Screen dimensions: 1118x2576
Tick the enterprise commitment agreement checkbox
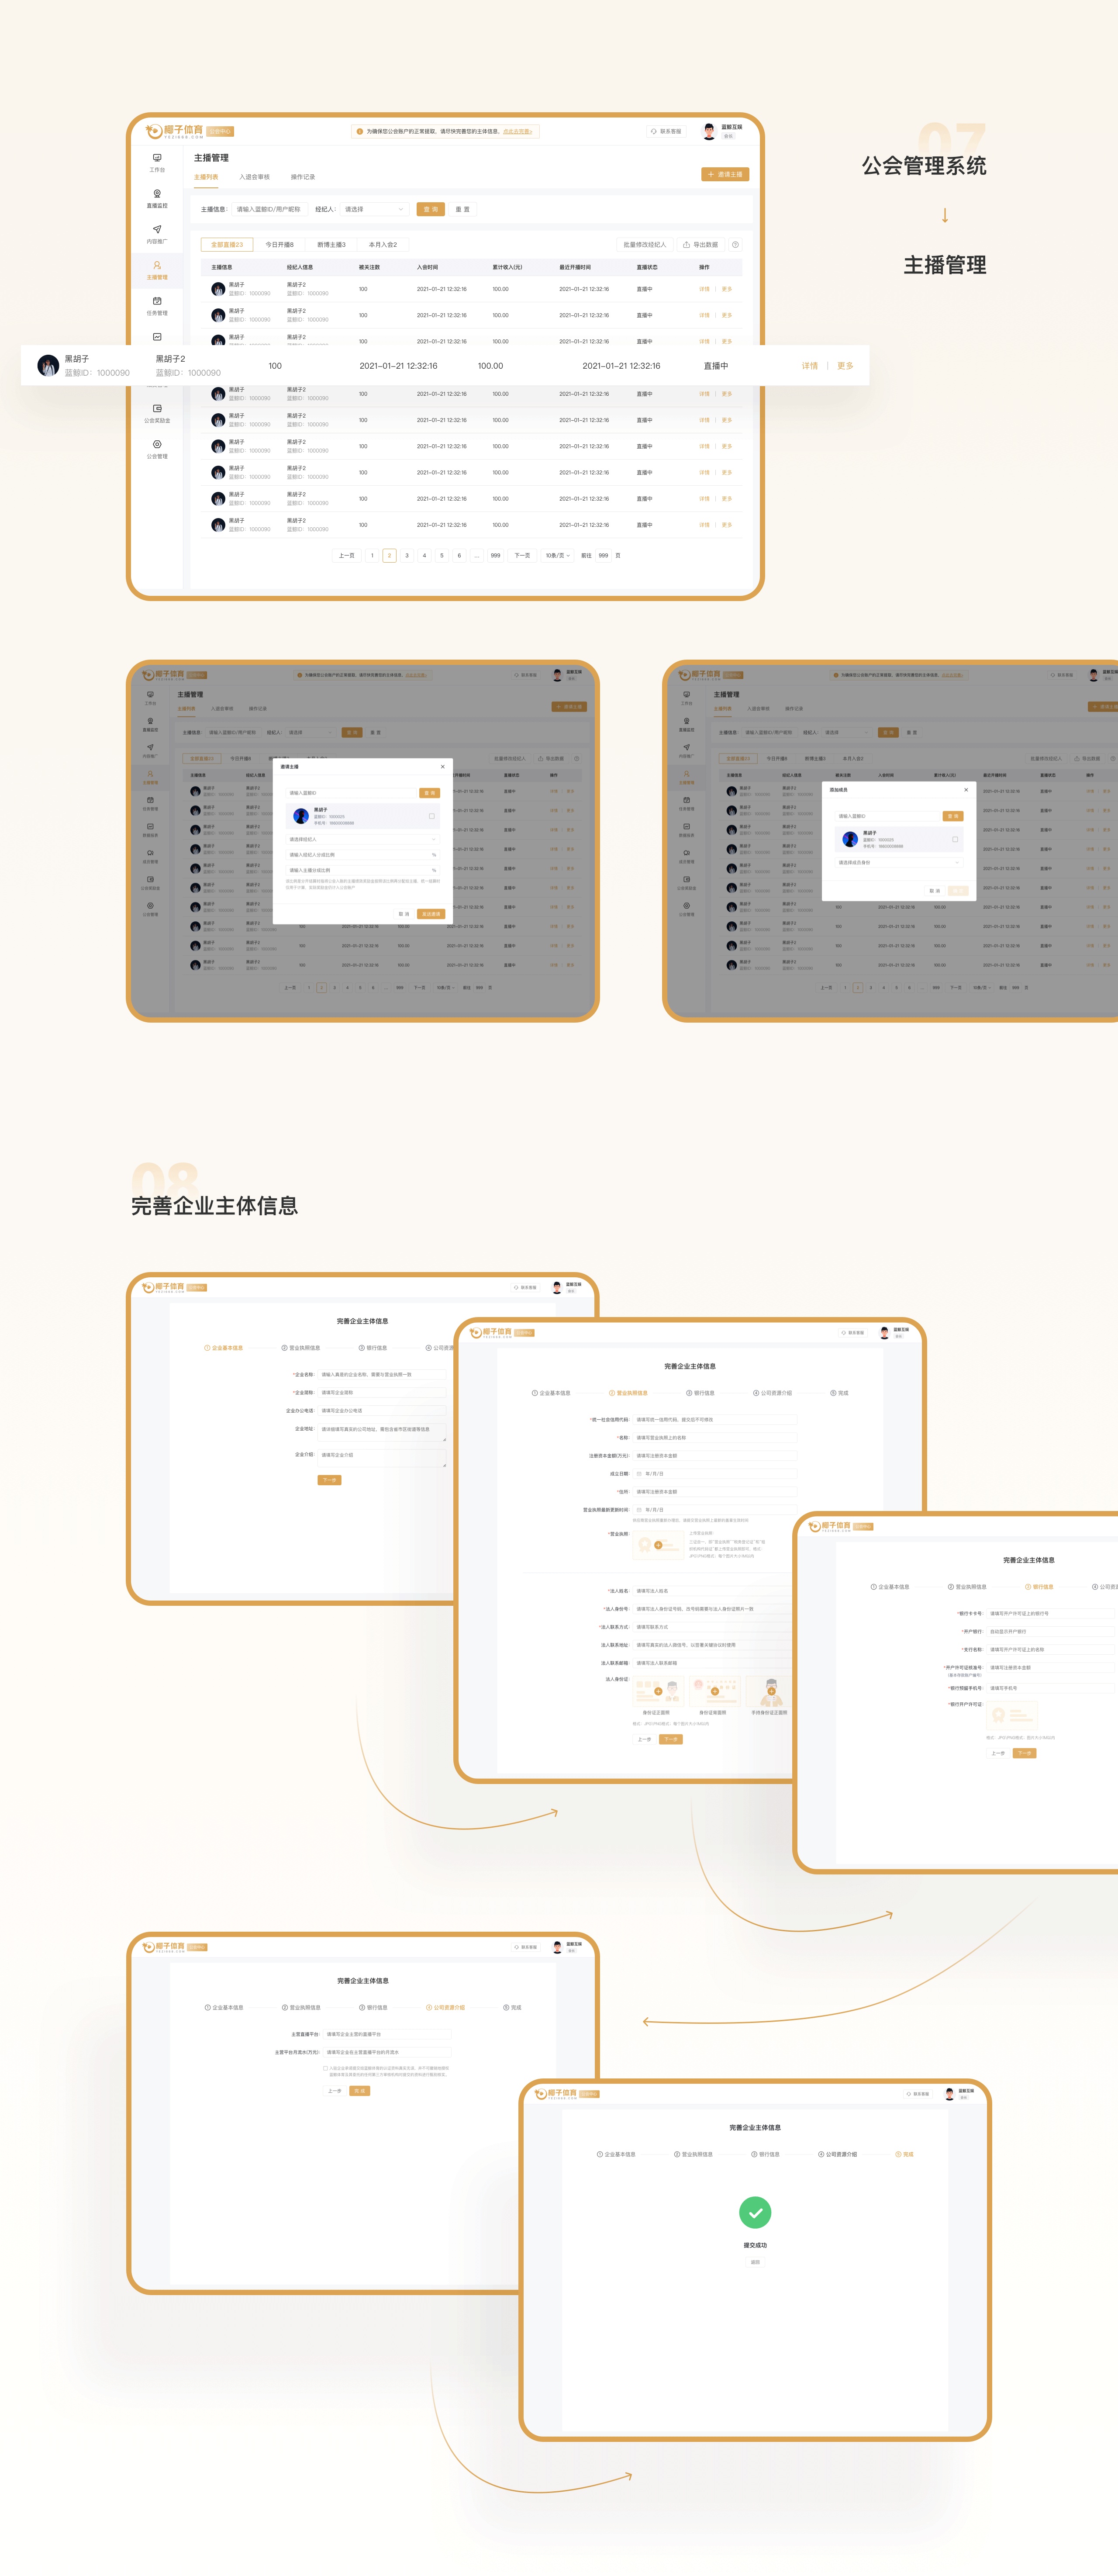pyautogui.click(x=325, y=2068)
